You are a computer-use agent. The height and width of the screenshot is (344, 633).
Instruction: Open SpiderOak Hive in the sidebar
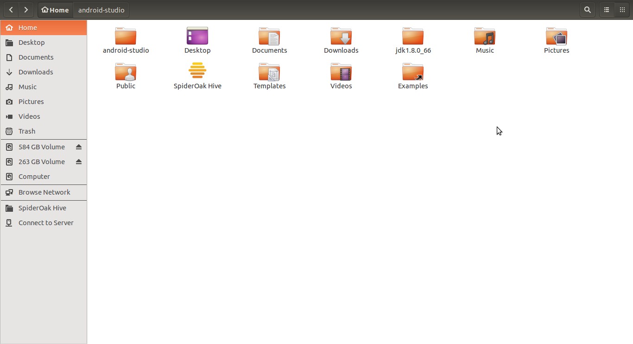tap(44, 208)
